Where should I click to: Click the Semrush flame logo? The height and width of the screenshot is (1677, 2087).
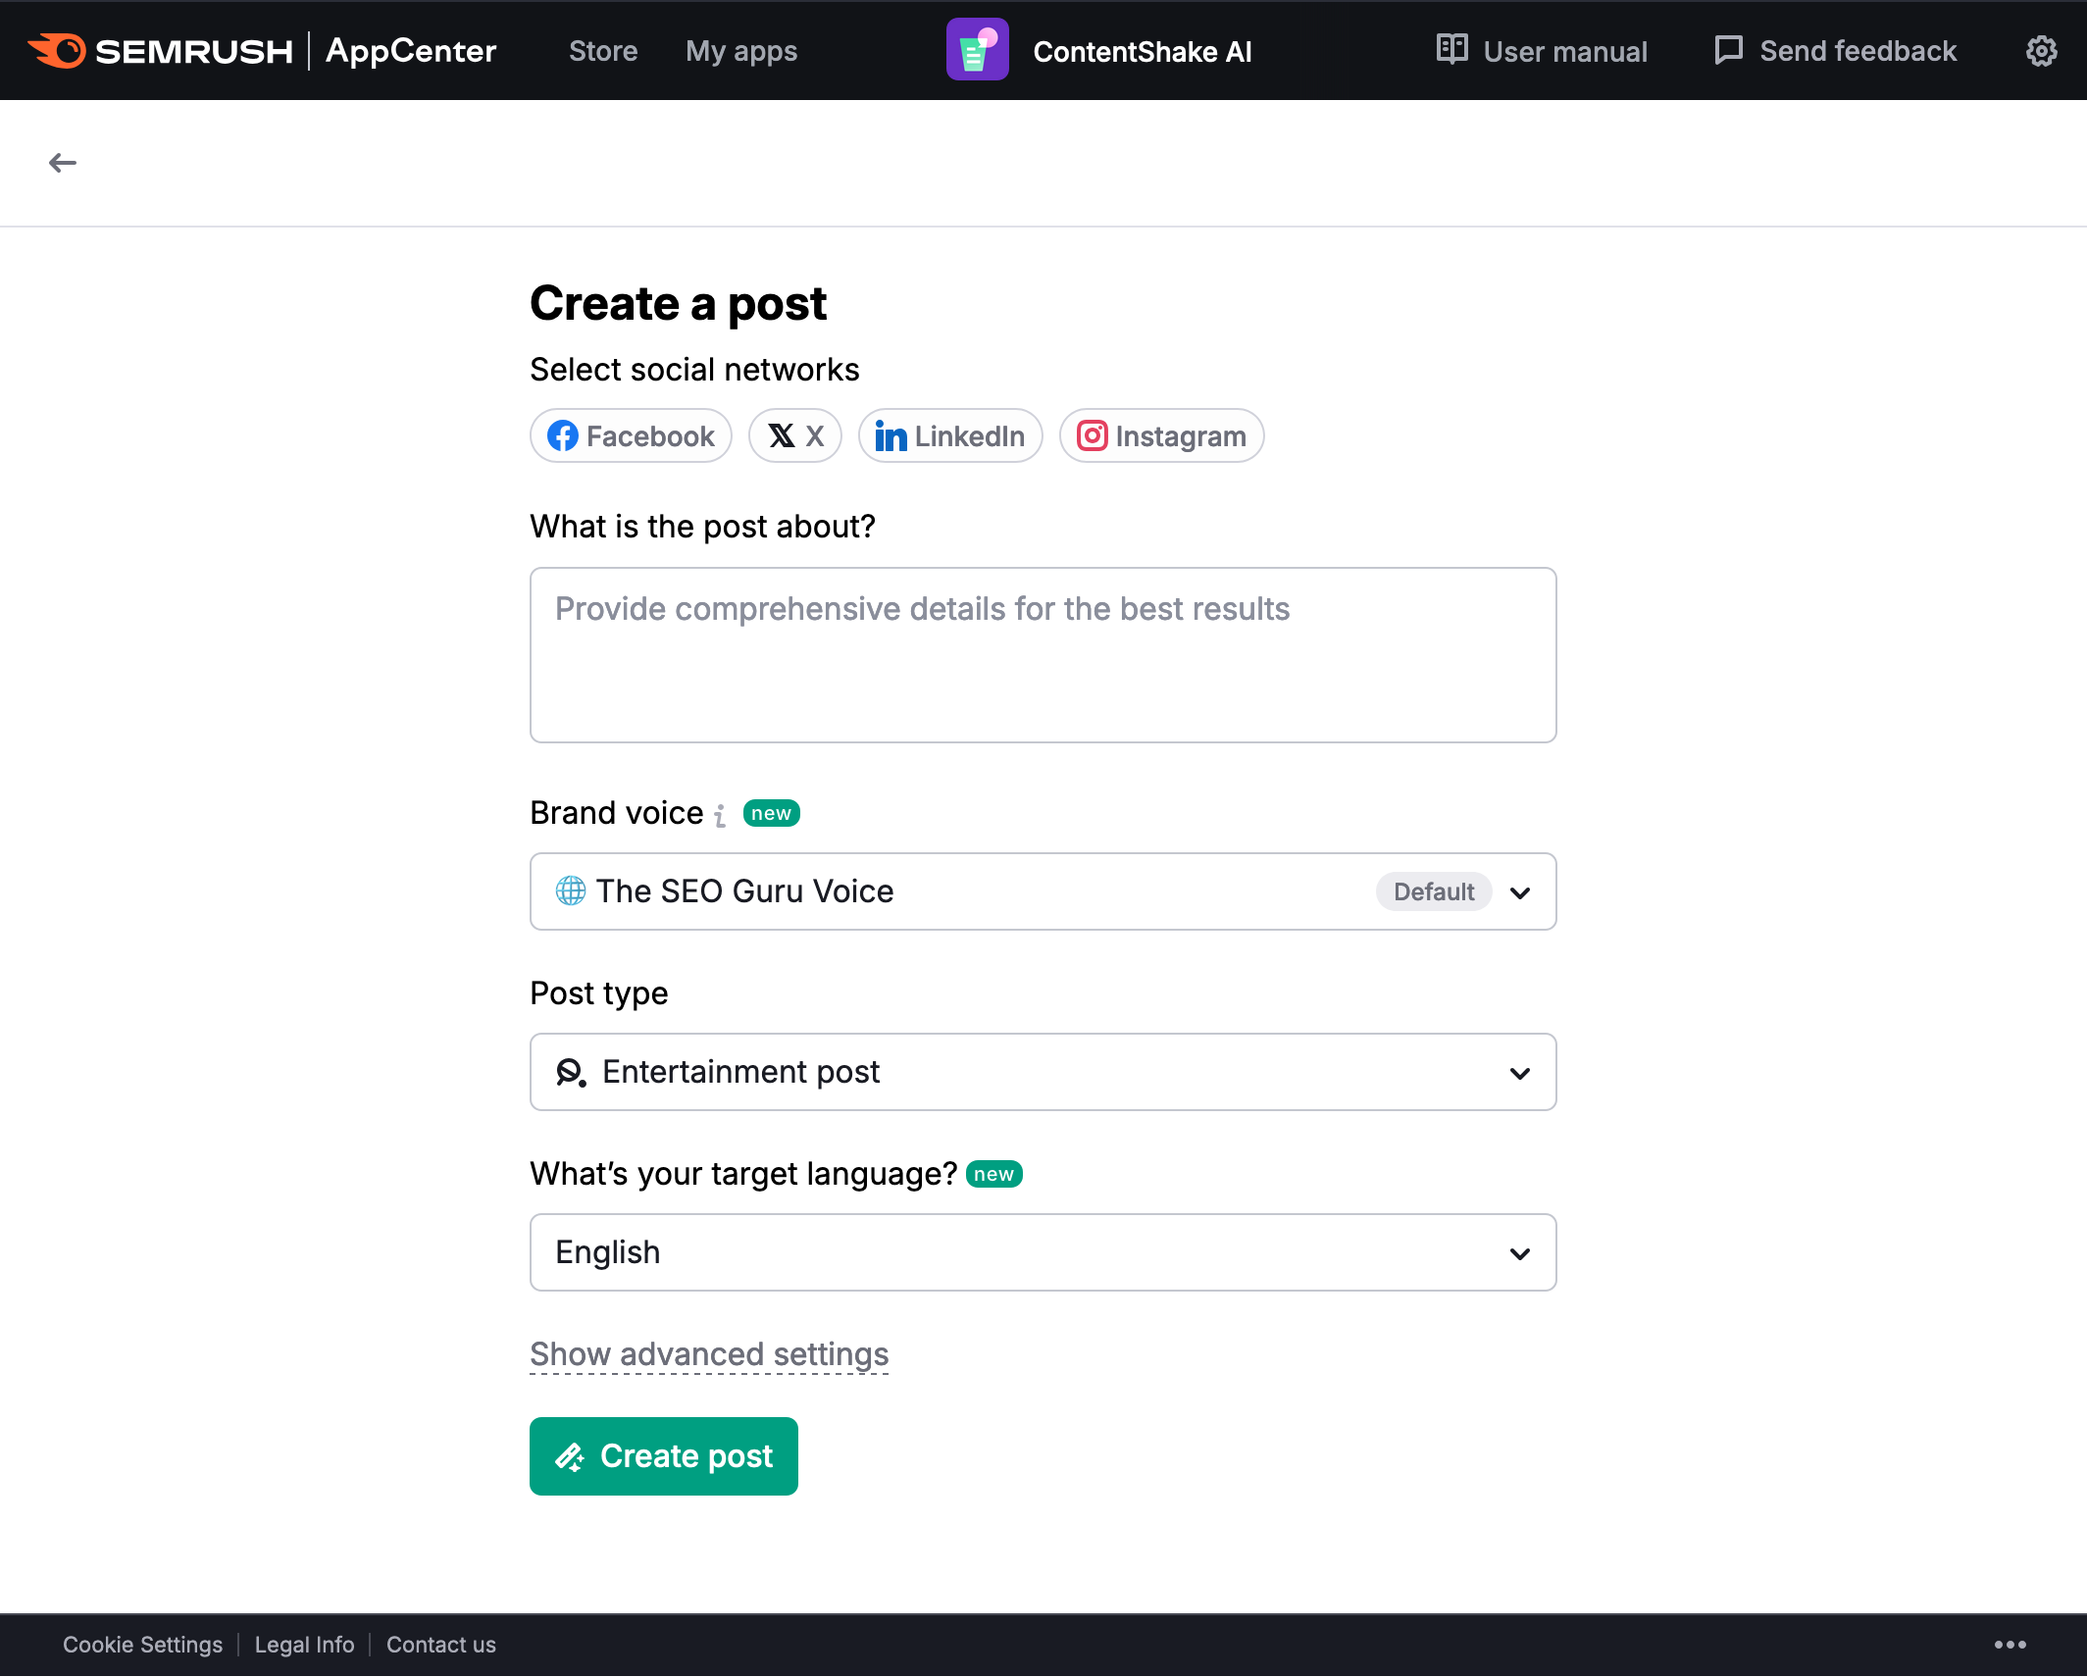pos(57,51)
